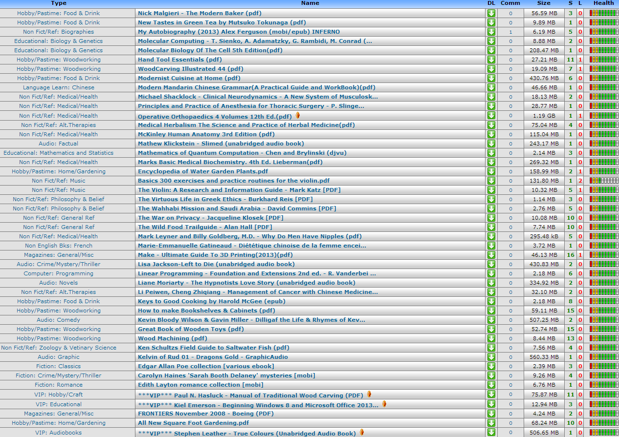This screenshot has width=619, height=437.
Task: Open Linear Programming Foundation and Extensions link
Action: (257, 273)
